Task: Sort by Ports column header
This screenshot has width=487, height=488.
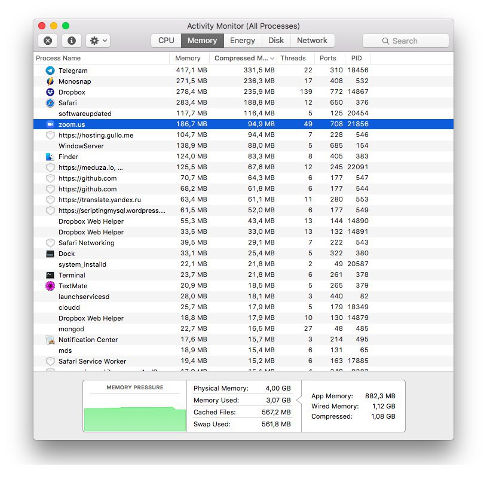Action: point(329,58)
